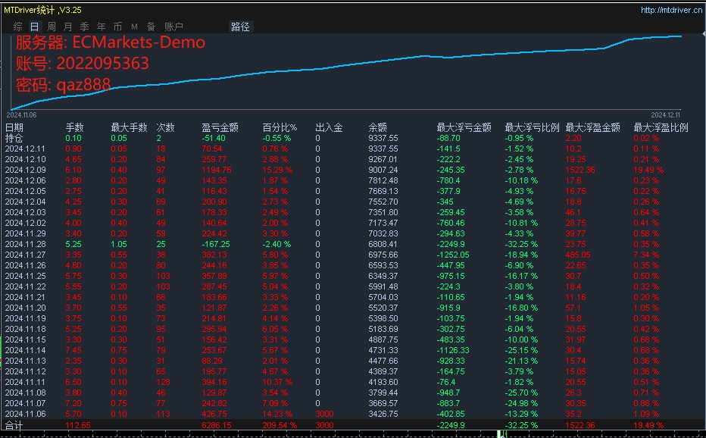706x438 pixels.
Task: Click the 最大浮亏金额 column header
Action: coord(464,127)
